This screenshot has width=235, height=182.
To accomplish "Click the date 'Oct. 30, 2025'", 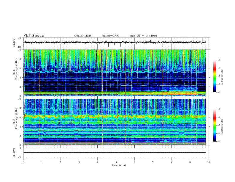I will [83, 36].
